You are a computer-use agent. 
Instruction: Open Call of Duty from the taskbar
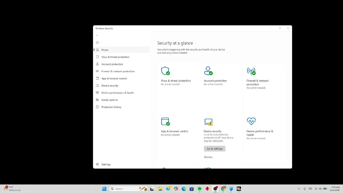point(239,189)
